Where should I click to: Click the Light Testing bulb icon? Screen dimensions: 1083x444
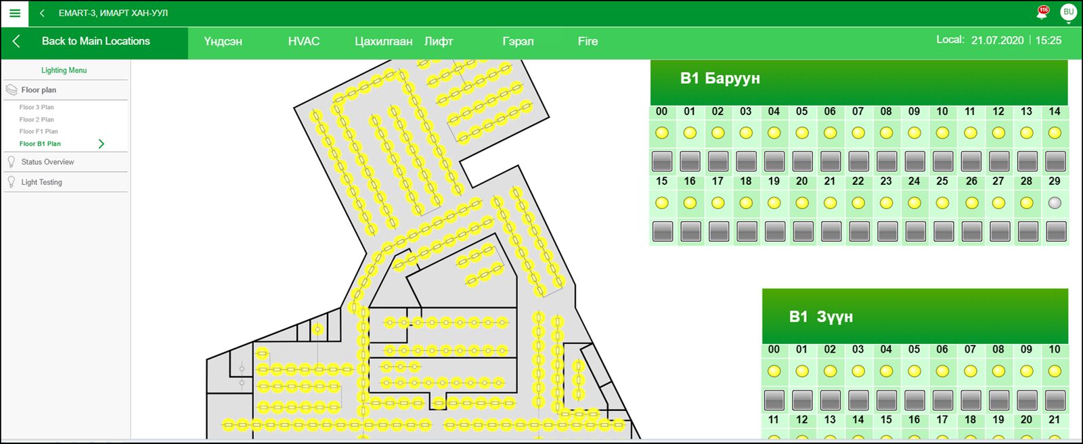coord(11,182)
